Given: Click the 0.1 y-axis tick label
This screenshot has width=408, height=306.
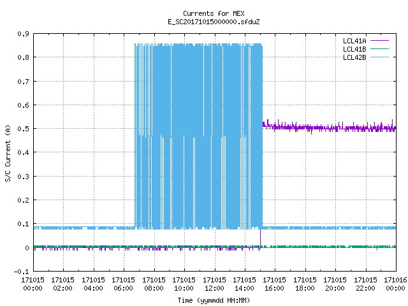Looking at the screenshot, I should point(24,224).
